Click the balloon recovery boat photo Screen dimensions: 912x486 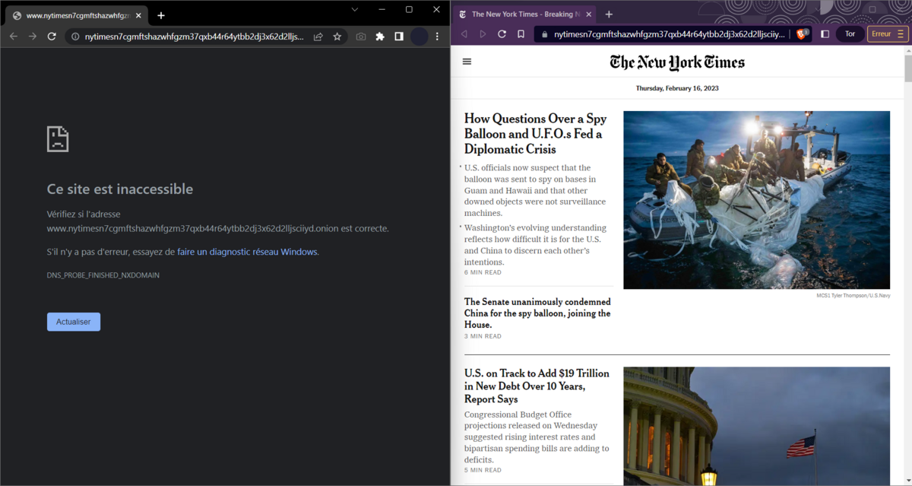pyautogui.click(x=756, y=200)
